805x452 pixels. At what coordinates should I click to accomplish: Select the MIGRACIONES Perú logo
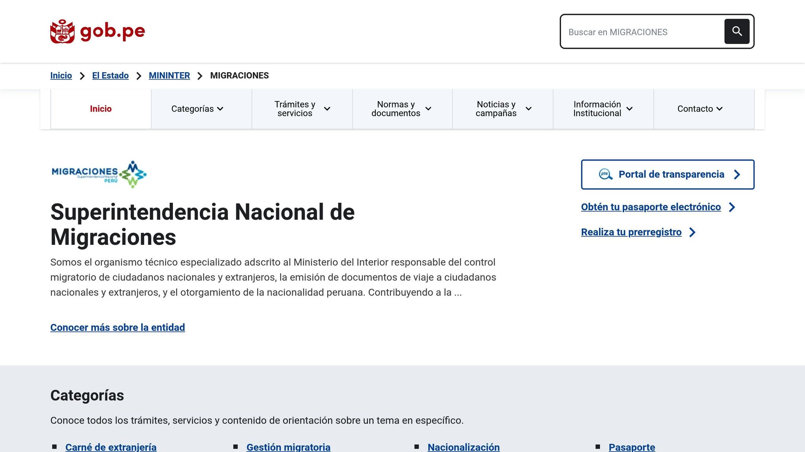tap(98, 174)
